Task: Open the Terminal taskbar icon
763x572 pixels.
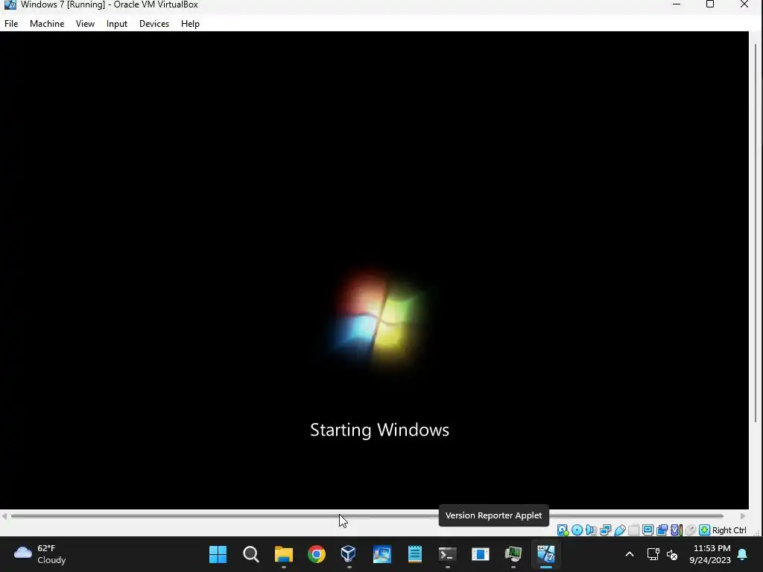Action: pyautogui.click(x=447, y=554)
